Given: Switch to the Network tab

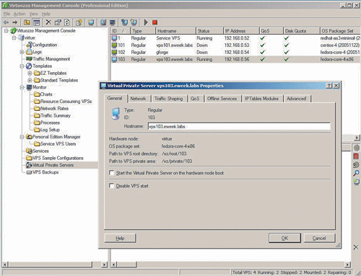Looking at the screenshot, I should (138, 99).
